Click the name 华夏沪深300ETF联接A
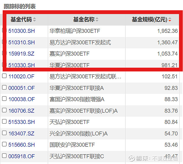 point(77,88)
